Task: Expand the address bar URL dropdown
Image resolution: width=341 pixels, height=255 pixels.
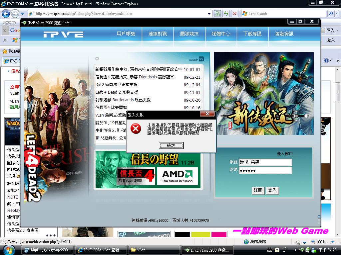Action: [x=209, y=14]
